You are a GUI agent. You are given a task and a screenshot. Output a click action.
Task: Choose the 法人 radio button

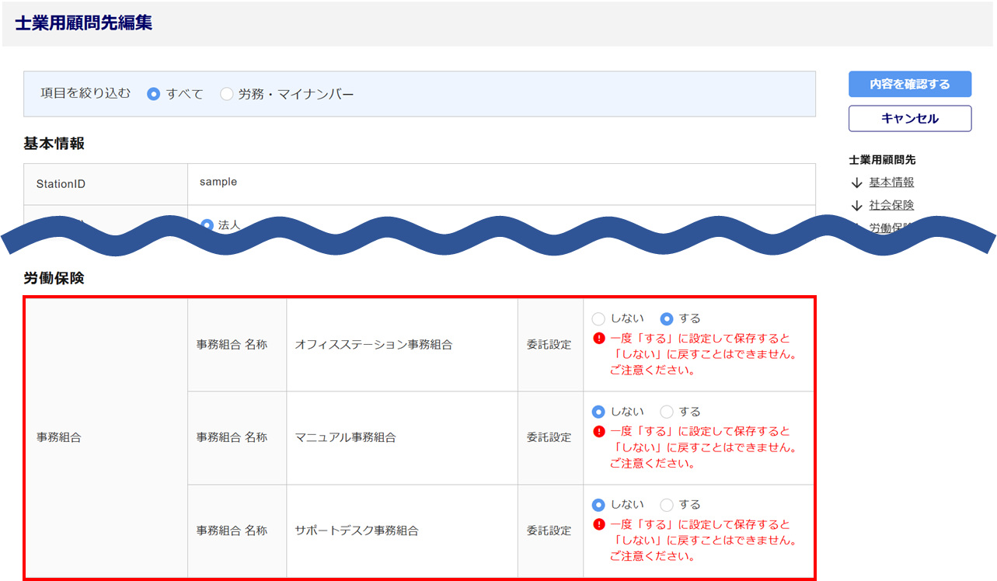pyautogui.click(x=207, y=224)
